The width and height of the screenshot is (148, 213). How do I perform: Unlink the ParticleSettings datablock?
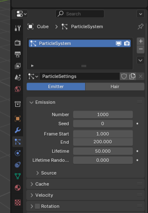[x=141, y=76]
